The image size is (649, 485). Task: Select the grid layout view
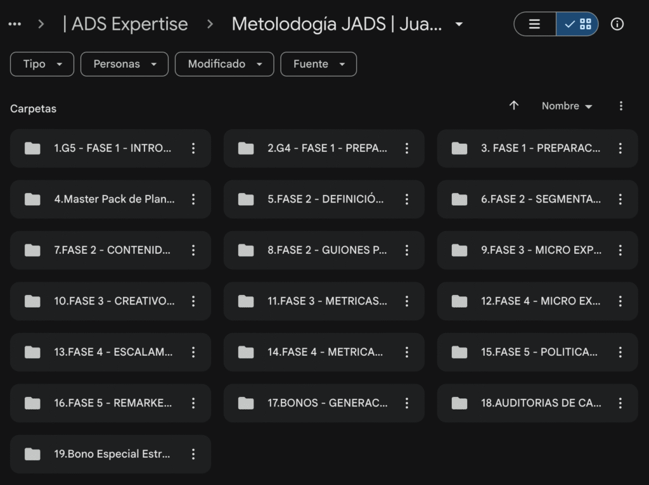tap(577, 24)
